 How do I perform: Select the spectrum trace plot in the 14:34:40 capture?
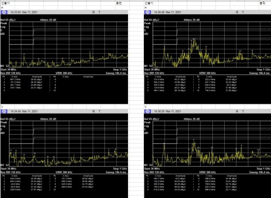pyautogui.click(x=68, y=144)
